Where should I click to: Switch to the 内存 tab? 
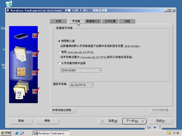[59, 22]
